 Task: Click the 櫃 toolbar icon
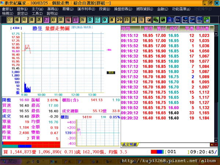tap(17, 20)
